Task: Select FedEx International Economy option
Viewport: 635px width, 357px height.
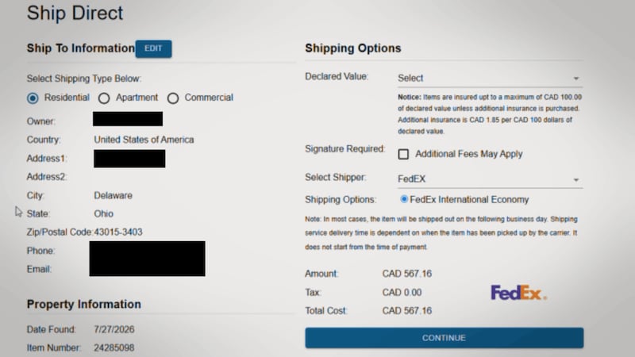Action: (404, 199)
